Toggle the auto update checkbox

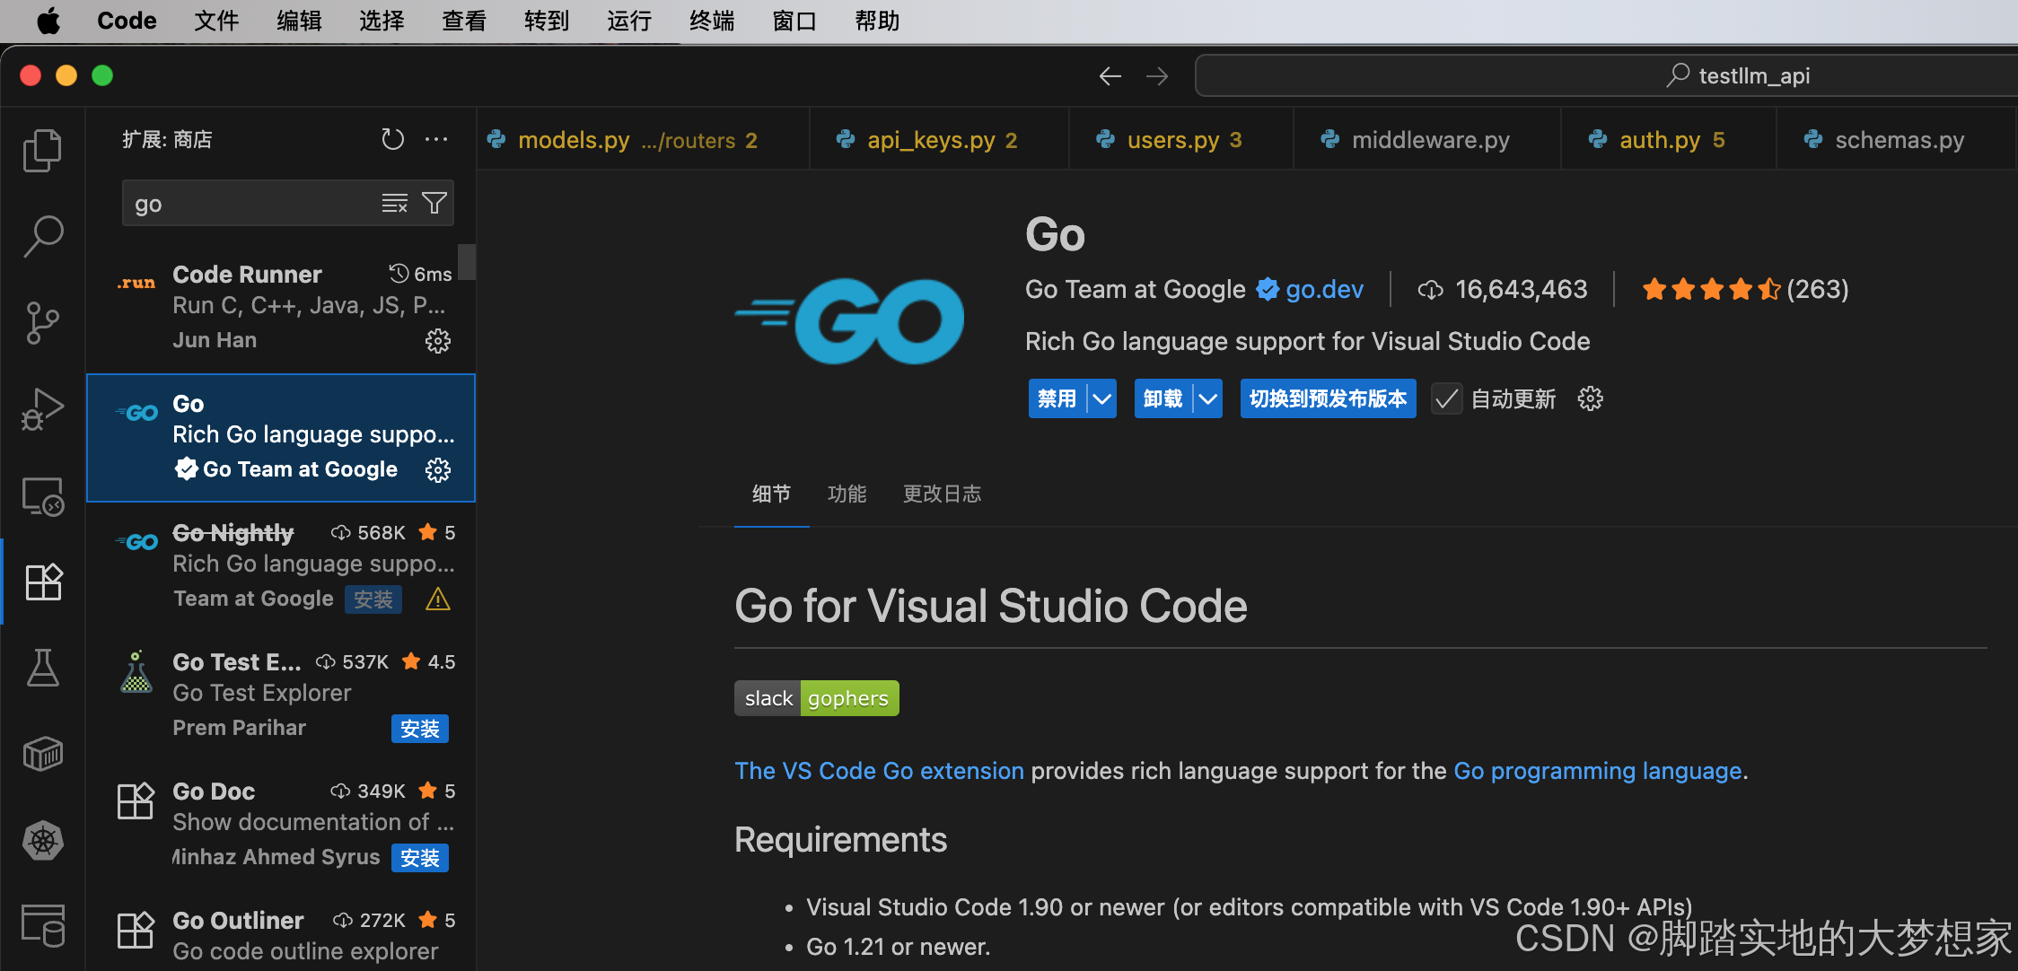[1446, 398]
